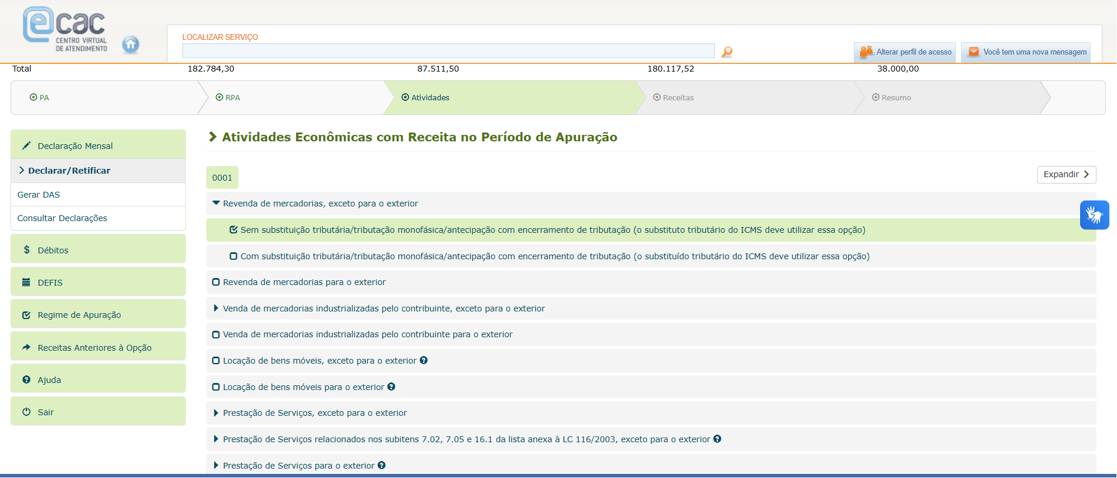Open Consultar Declarações menu item
The image size is (1117, 478).
pyautogui.click(x=98, y=218)
